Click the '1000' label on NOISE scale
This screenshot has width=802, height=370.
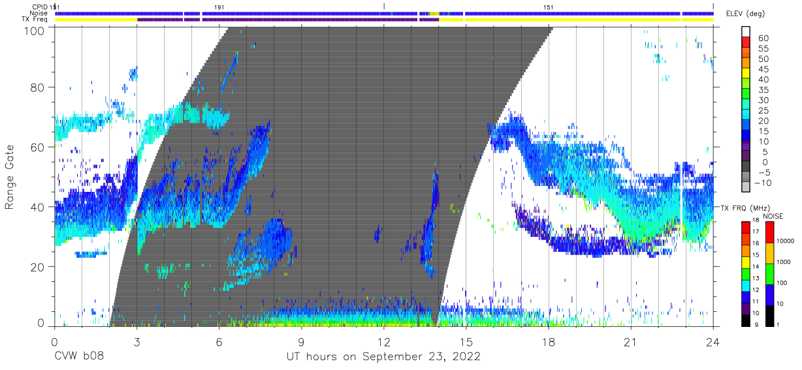pos(785,263)
